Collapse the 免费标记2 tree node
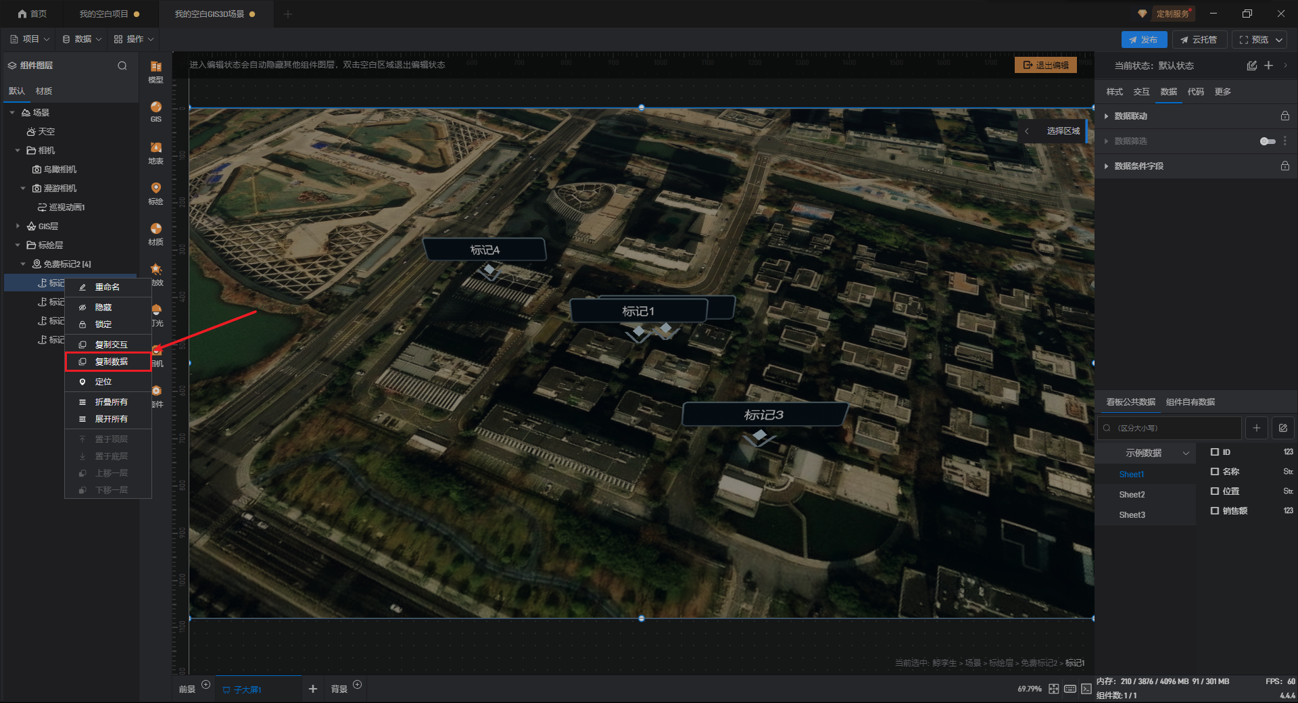This screenshot has width=1298, height=703. pos(23,264)
